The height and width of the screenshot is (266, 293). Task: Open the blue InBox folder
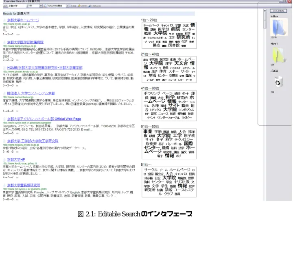coord(279,27)
